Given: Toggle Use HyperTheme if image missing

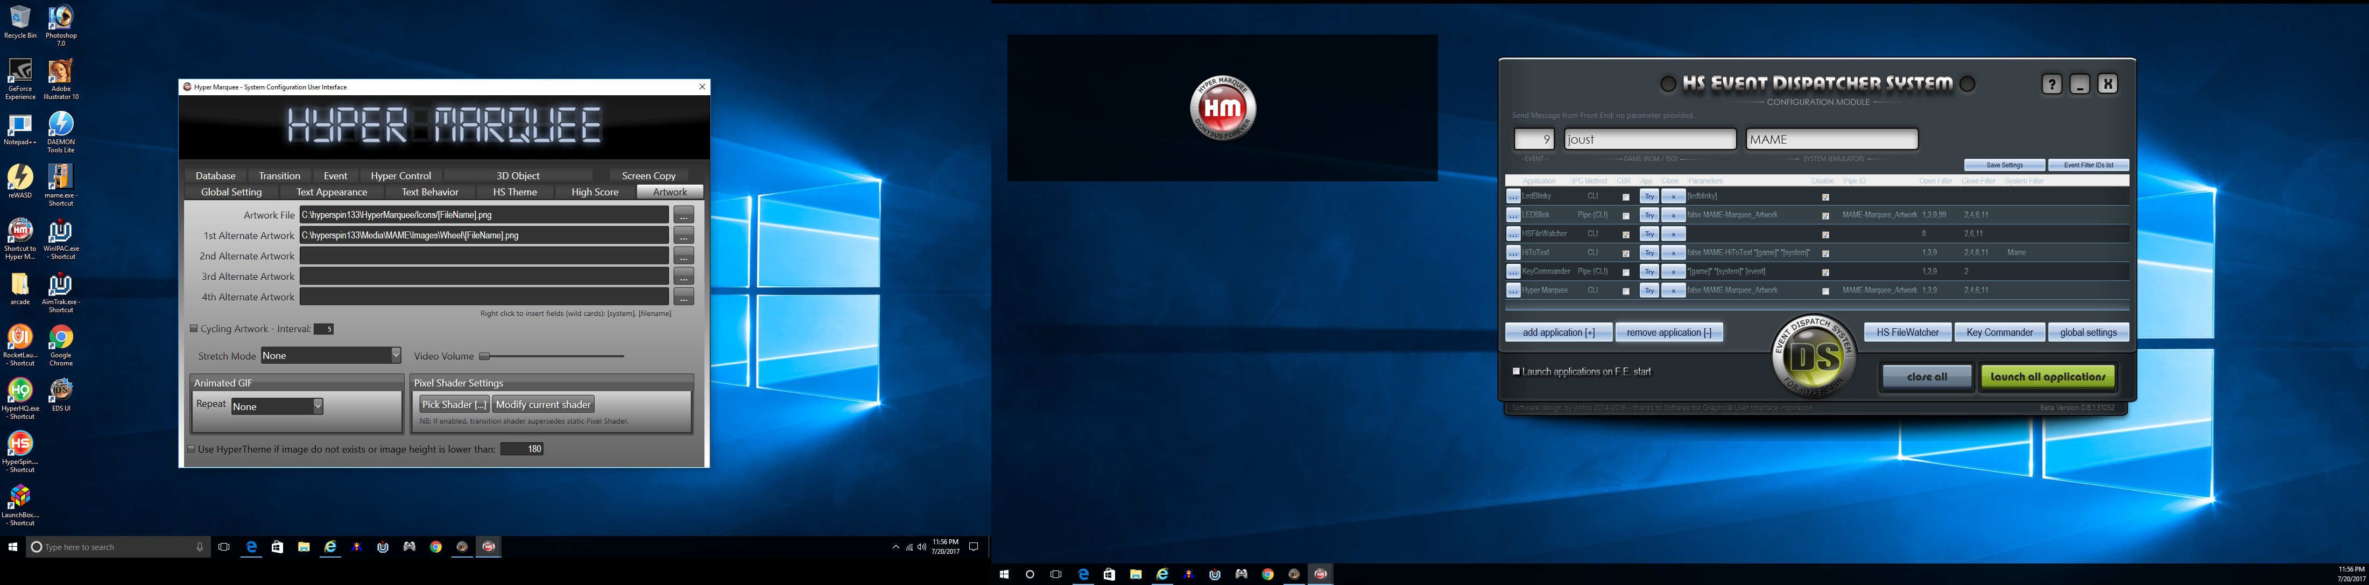Looking at the screenshot, I should [x=191, y=449].
